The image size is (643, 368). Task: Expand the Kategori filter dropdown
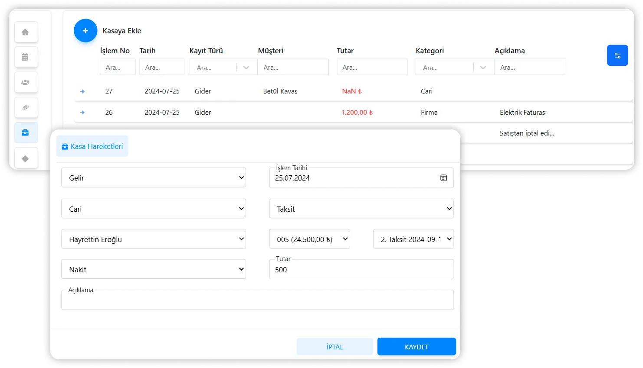483,68
